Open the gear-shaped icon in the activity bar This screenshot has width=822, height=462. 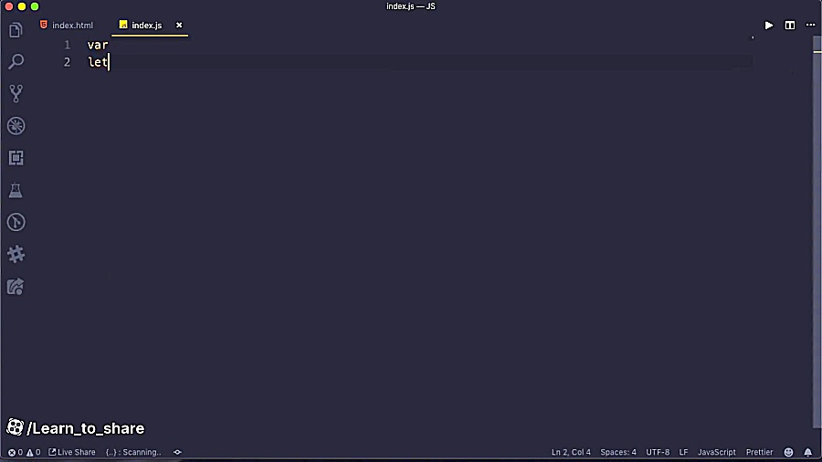coord(16,254)
